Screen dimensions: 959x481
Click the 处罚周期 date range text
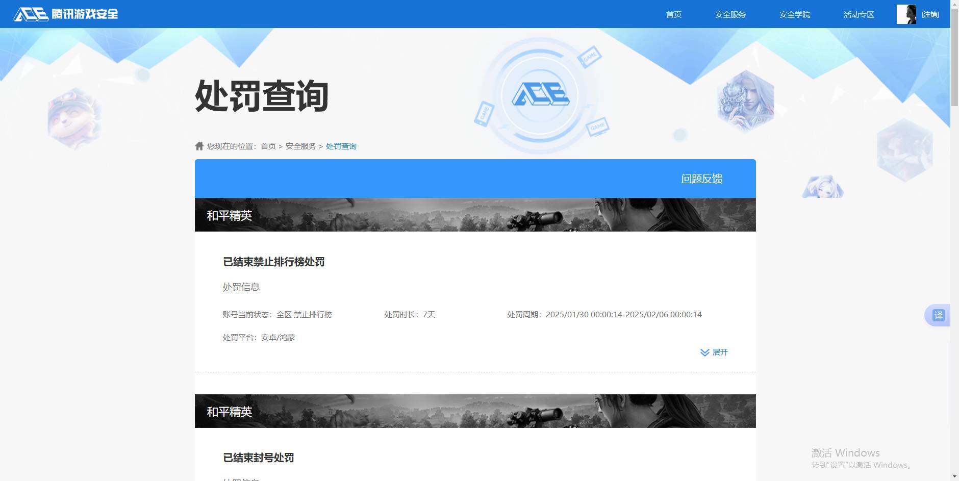pyautogui.click(x=604, y=315)
